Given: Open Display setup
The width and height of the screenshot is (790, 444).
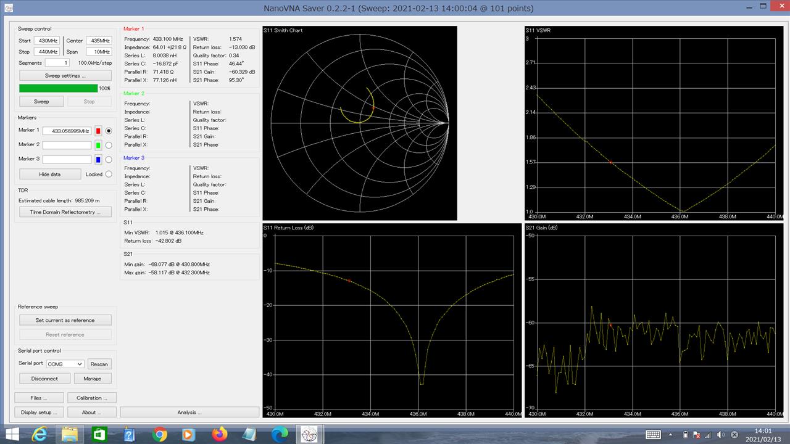Looking at the screenshot, I should tap(38, 412).
